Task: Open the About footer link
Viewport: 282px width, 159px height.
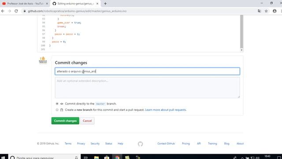Action: pos(240,144)
